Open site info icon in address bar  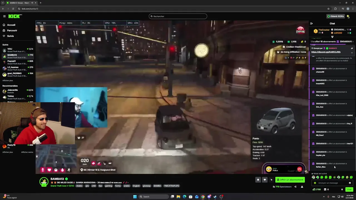tap(19, 9)
